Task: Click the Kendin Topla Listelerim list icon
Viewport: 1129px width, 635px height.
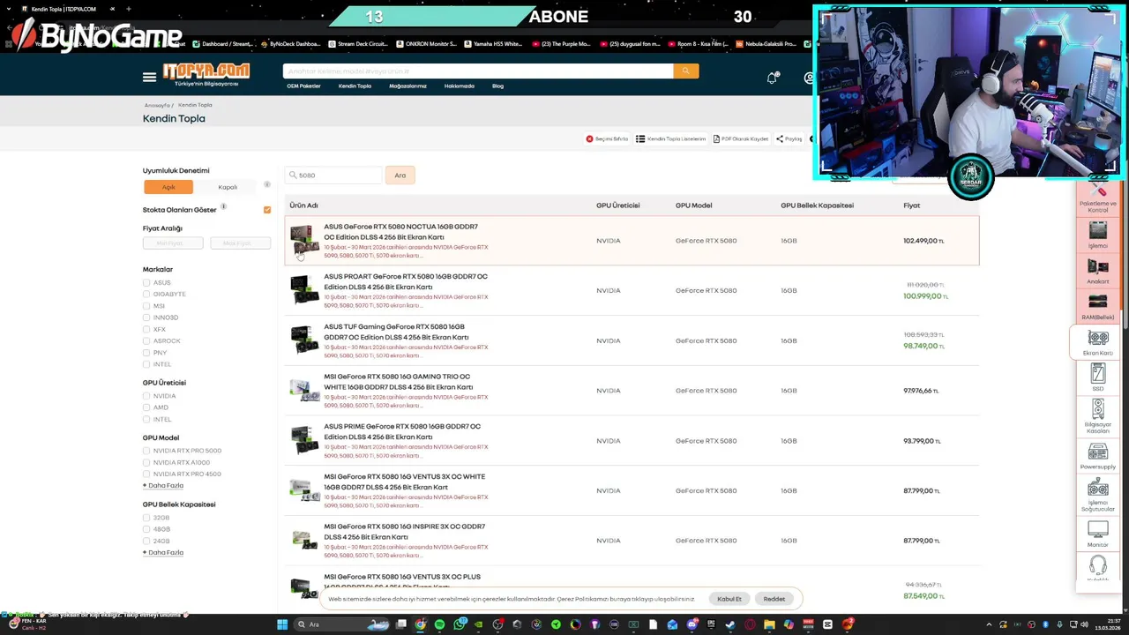Action: (x=640, y=138)
